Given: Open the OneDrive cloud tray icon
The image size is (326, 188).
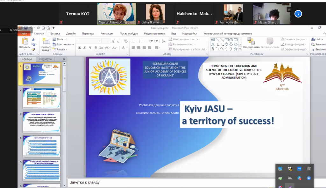Looking at the screenshot, I should 290,178.
